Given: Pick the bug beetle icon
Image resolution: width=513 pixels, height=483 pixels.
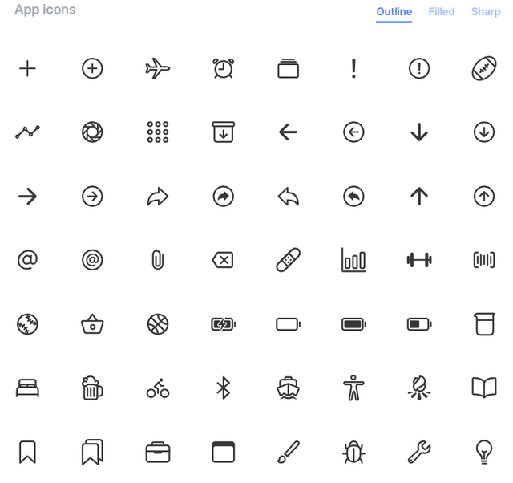Looking at the screenshot, I should [x=353, y=453].
